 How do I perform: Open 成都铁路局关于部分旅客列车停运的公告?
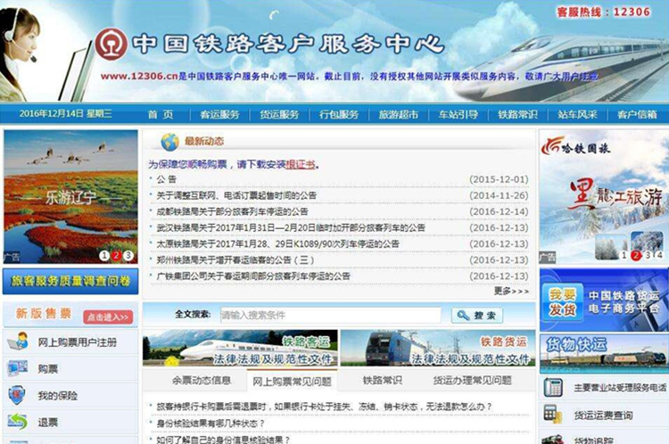(x=232, y=211)
